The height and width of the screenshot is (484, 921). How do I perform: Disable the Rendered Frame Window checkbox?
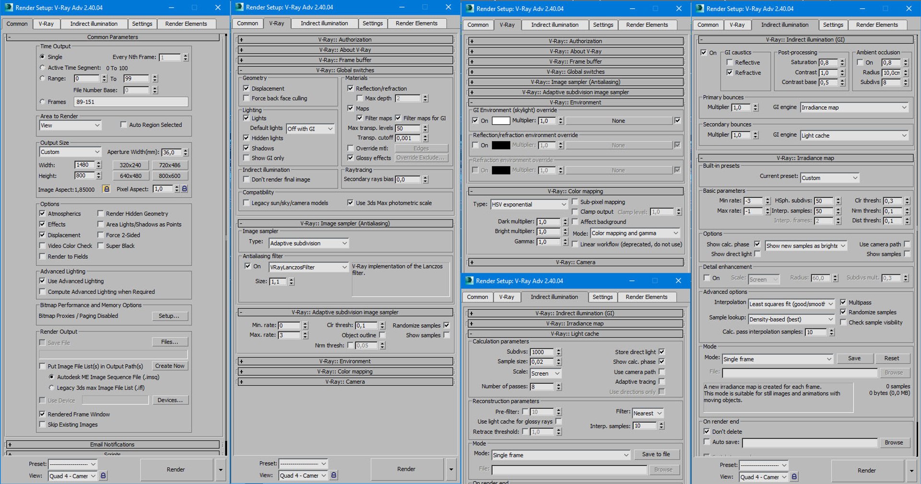(x=42, y=414)
